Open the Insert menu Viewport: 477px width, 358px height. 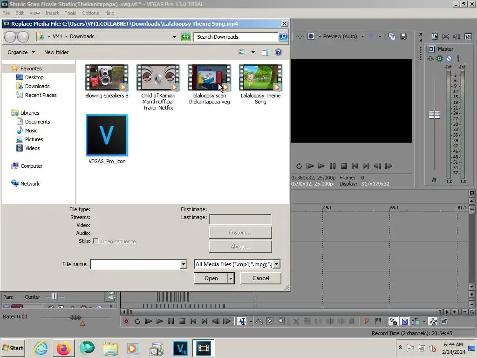[x=52, y=13]
